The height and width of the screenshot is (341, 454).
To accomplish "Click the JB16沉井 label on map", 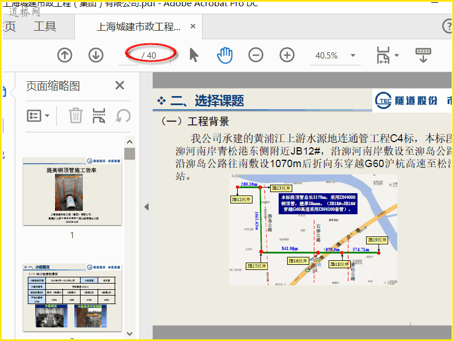I will coord(297,261).
